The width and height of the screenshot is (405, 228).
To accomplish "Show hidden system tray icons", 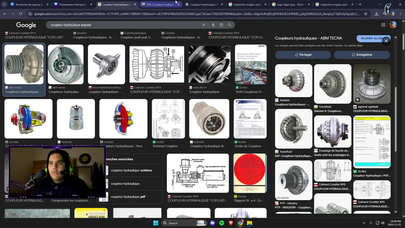I will pyautogui.click(x=364, y=223).
